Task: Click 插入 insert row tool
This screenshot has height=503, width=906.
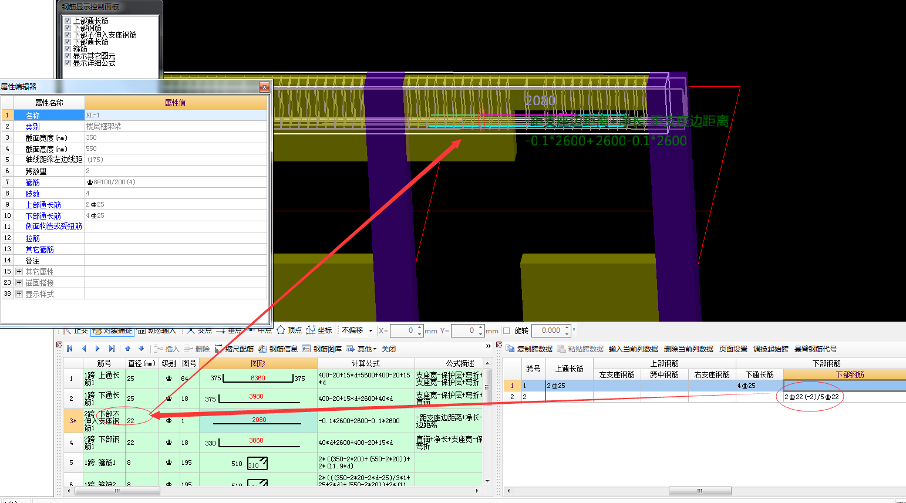Action: pyautogui.click(x=166, y=349)
